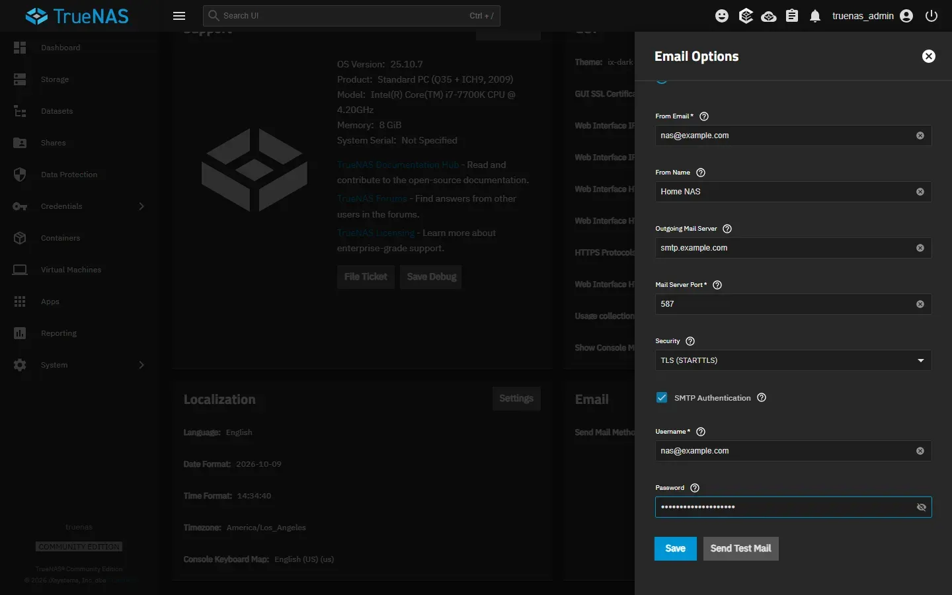This screenshot has width=952, height=595.
Task: Open the TrueCommand status icon
Action: coord(746,16)
